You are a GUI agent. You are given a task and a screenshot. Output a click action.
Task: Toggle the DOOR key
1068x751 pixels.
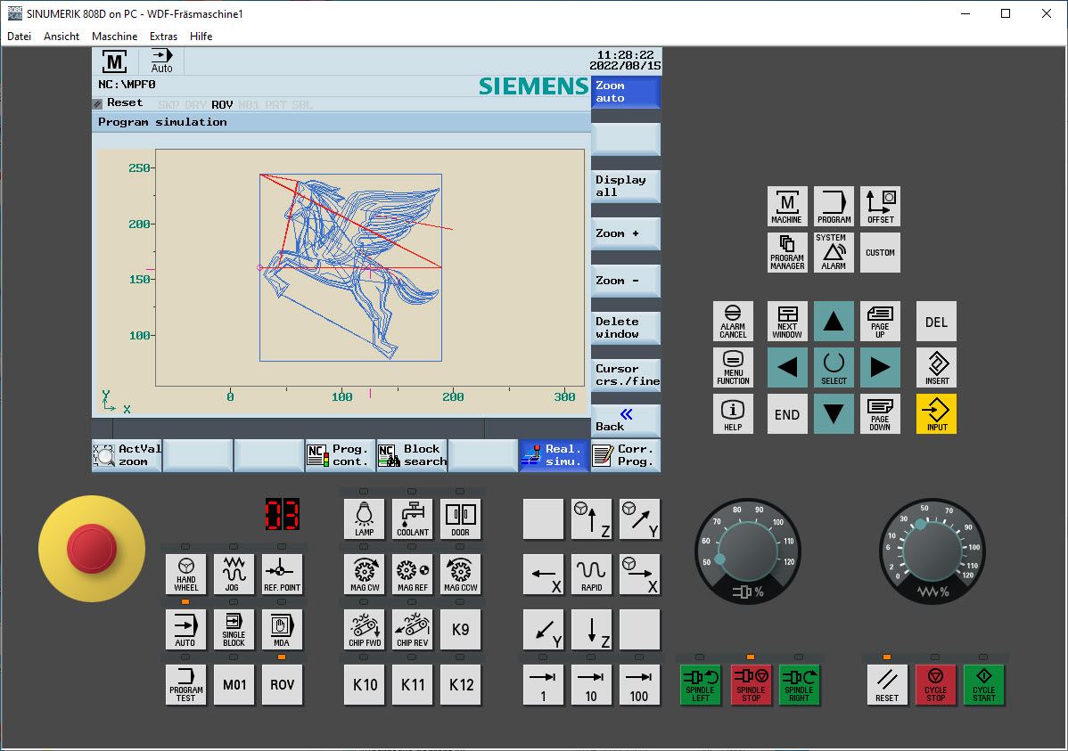point(460,518)
